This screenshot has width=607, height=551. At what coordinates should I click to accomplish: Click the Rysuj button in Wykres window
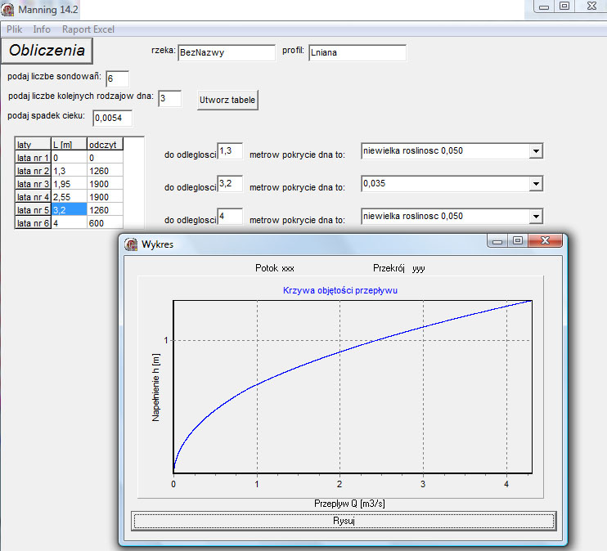coord(344,521)
